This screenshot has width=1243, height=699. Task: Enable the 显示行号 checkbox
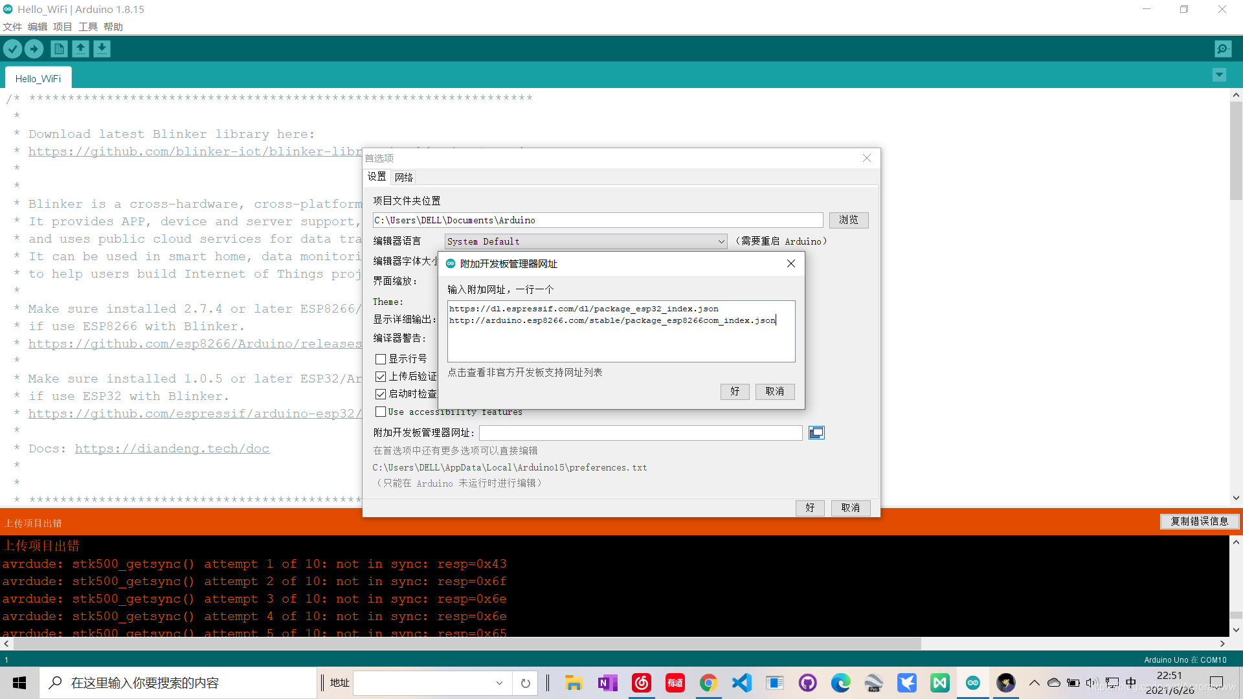[381, 359]
